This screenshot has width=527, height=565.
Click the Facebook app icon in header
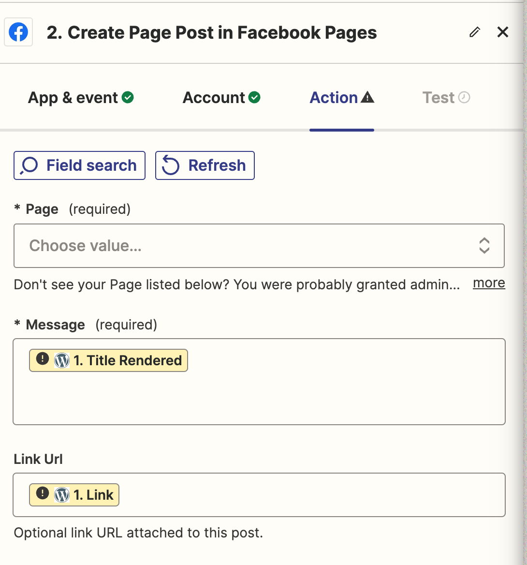tap(18, 32)
